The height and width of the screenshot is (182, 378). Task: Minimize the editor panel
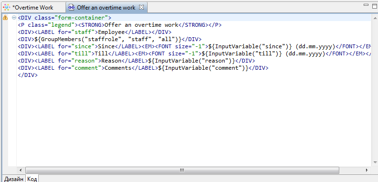[x=366, y=5]
